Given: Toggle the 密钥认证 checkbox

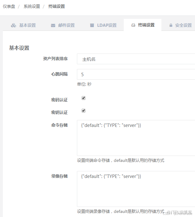Looking at the screenshot, I should click(84, 111).
